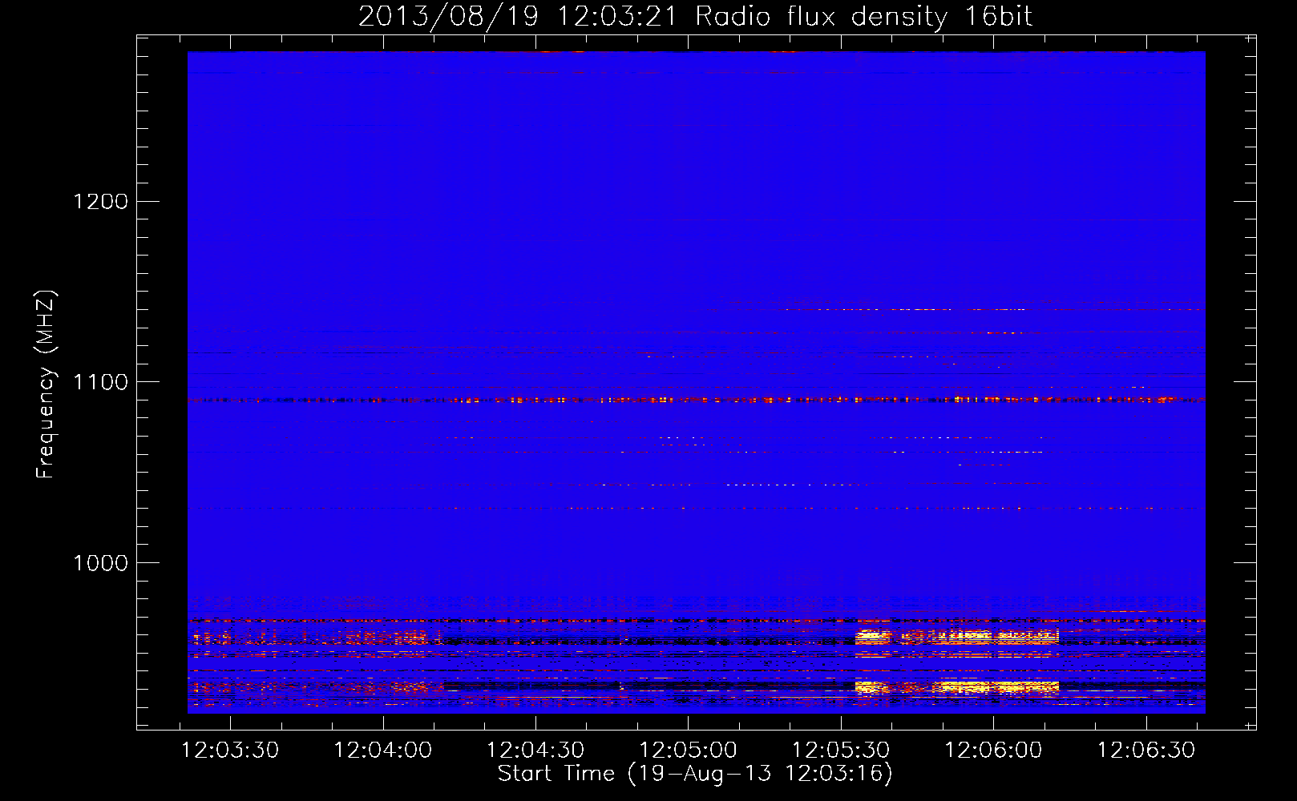Click the 12:05:30 time tick label
Image resolution: width=1297 pixels, height=801 pixels.
(841, 751)
